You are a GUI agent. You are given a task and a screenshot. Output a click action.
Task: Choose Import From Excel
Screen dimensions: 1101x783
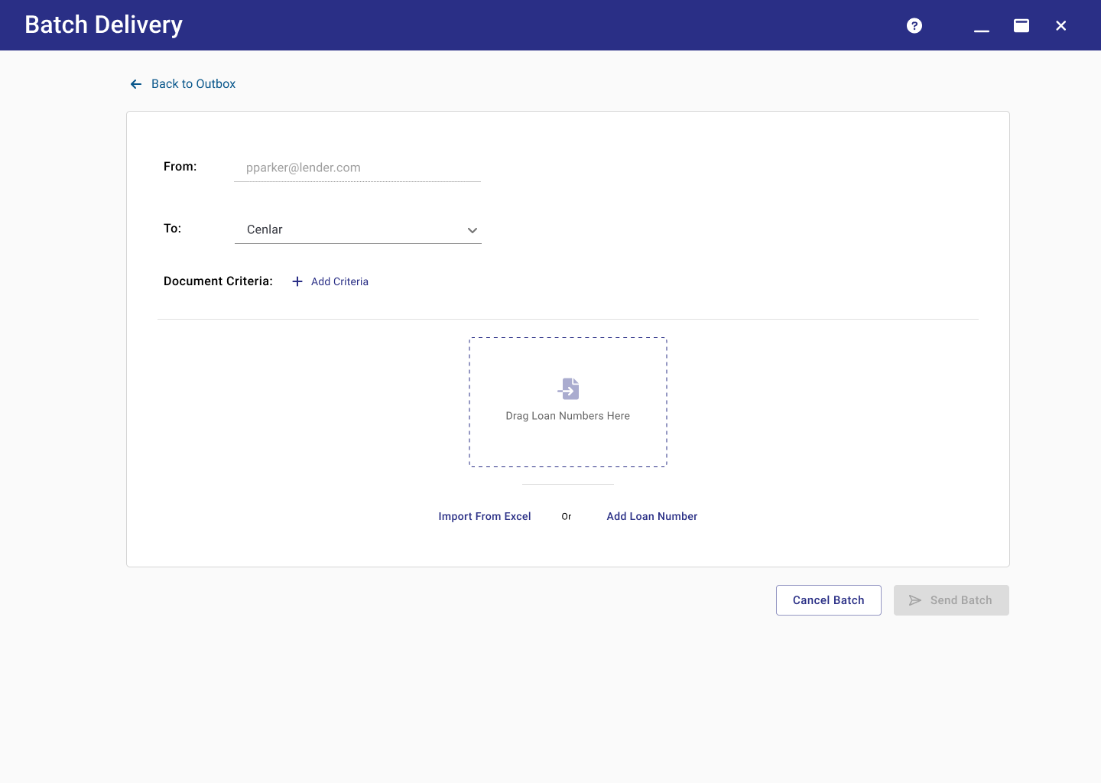click(485, 516)
